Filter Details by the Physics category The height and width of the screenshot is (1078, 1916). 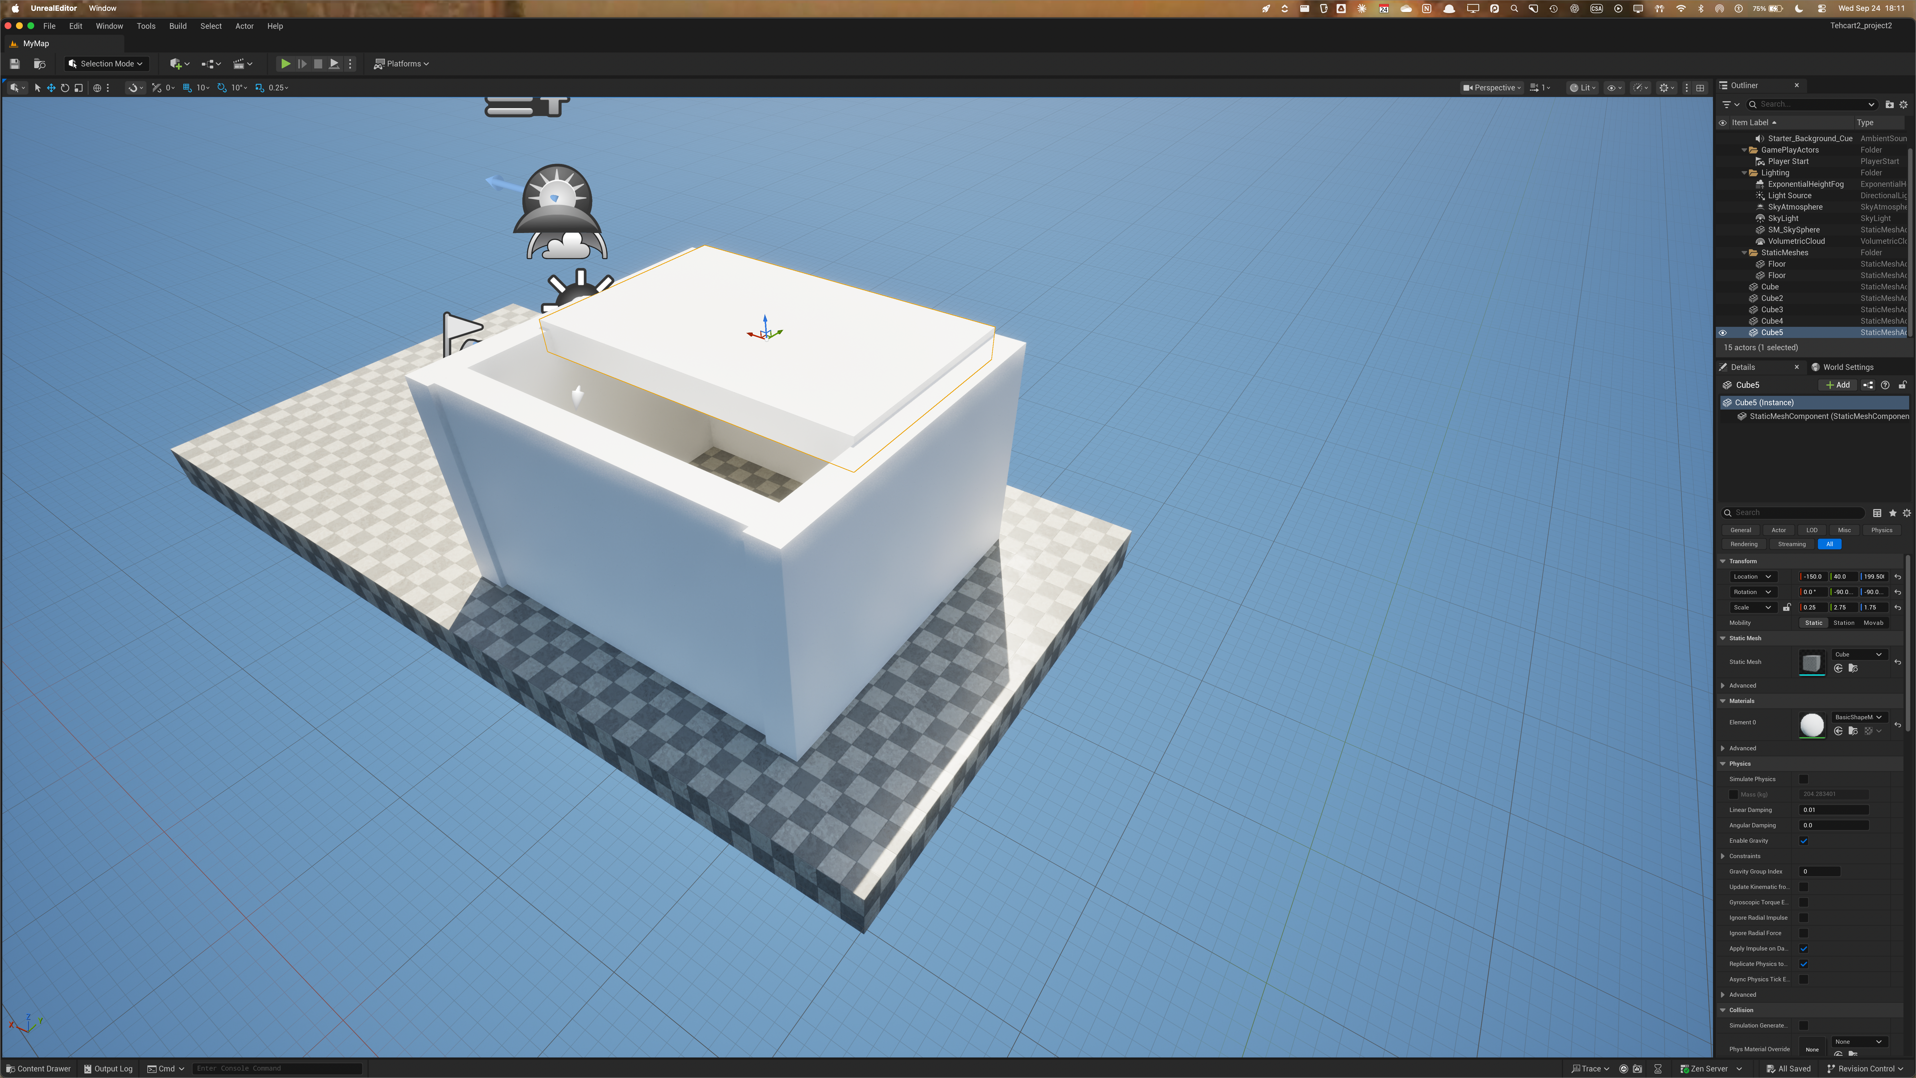pyautogui.click(x=1882, y=530)
